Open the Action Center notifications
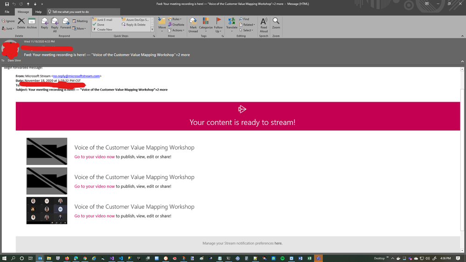 tap(458, 258)
